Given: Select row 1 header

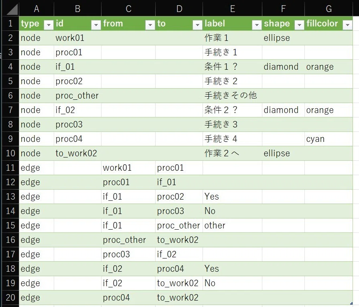Looking at the screenshot, I should pos(10,23).
